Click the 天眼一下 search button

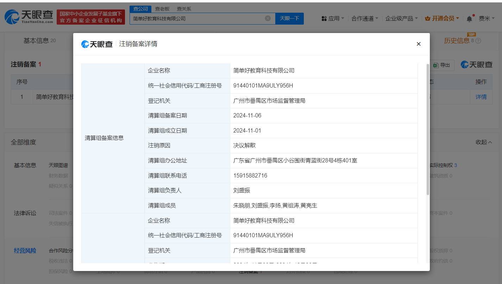click(289, 18)
